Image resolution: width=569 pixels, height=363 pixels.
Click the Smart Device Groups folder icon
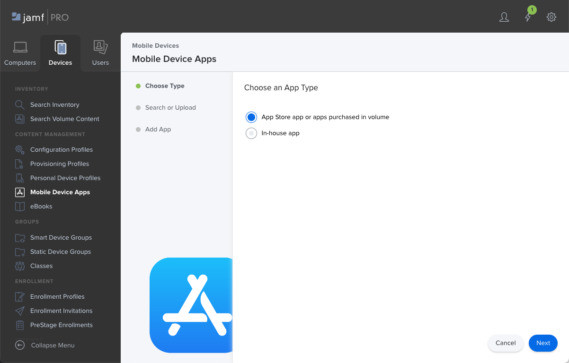(19, 238)
